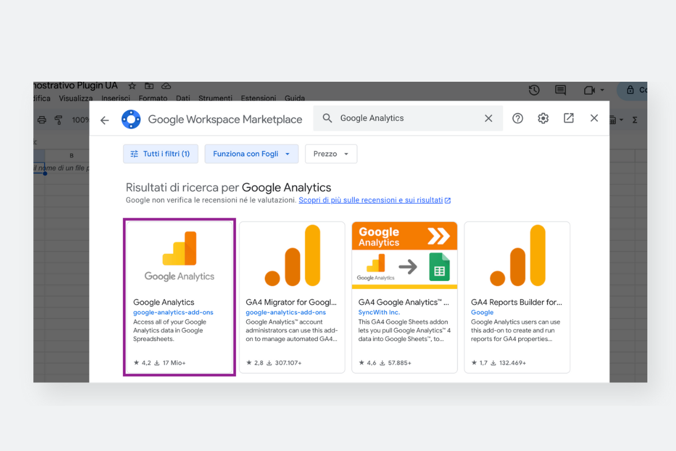Open Estensioni menu in Sheets

pyautogui.click(x=259, y=98)
